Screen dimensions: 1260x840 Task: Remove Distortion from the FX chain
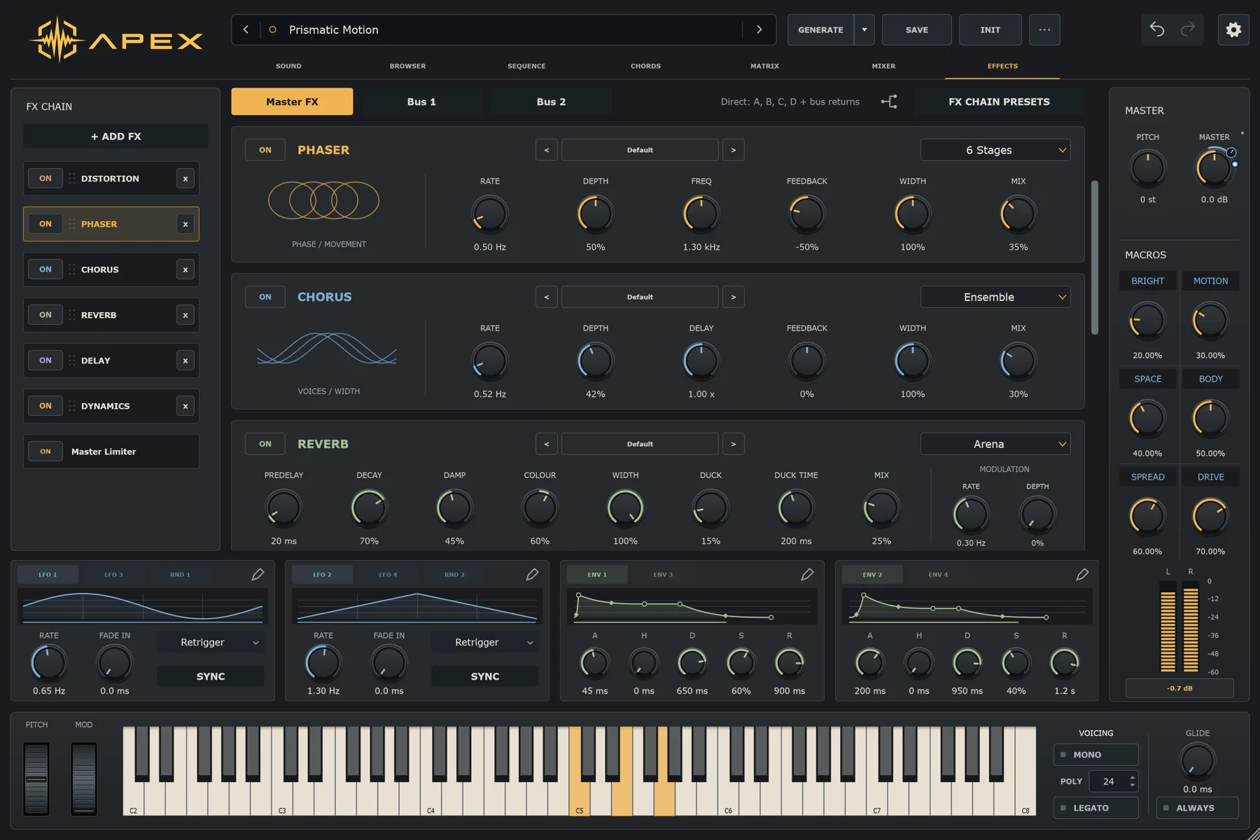click(x=185, y=178)
